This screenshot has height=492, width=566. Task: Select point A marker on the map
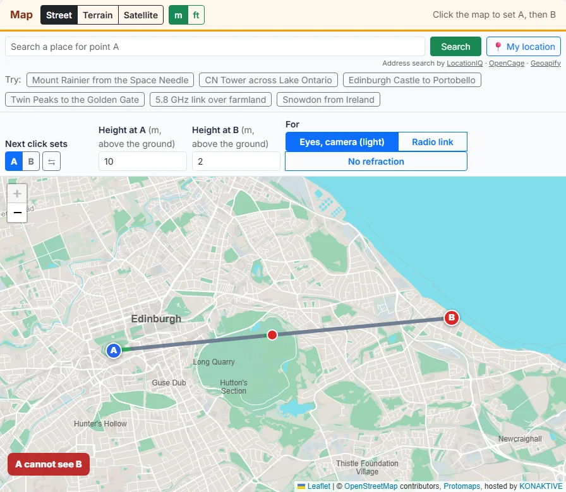tap(114, 350)
